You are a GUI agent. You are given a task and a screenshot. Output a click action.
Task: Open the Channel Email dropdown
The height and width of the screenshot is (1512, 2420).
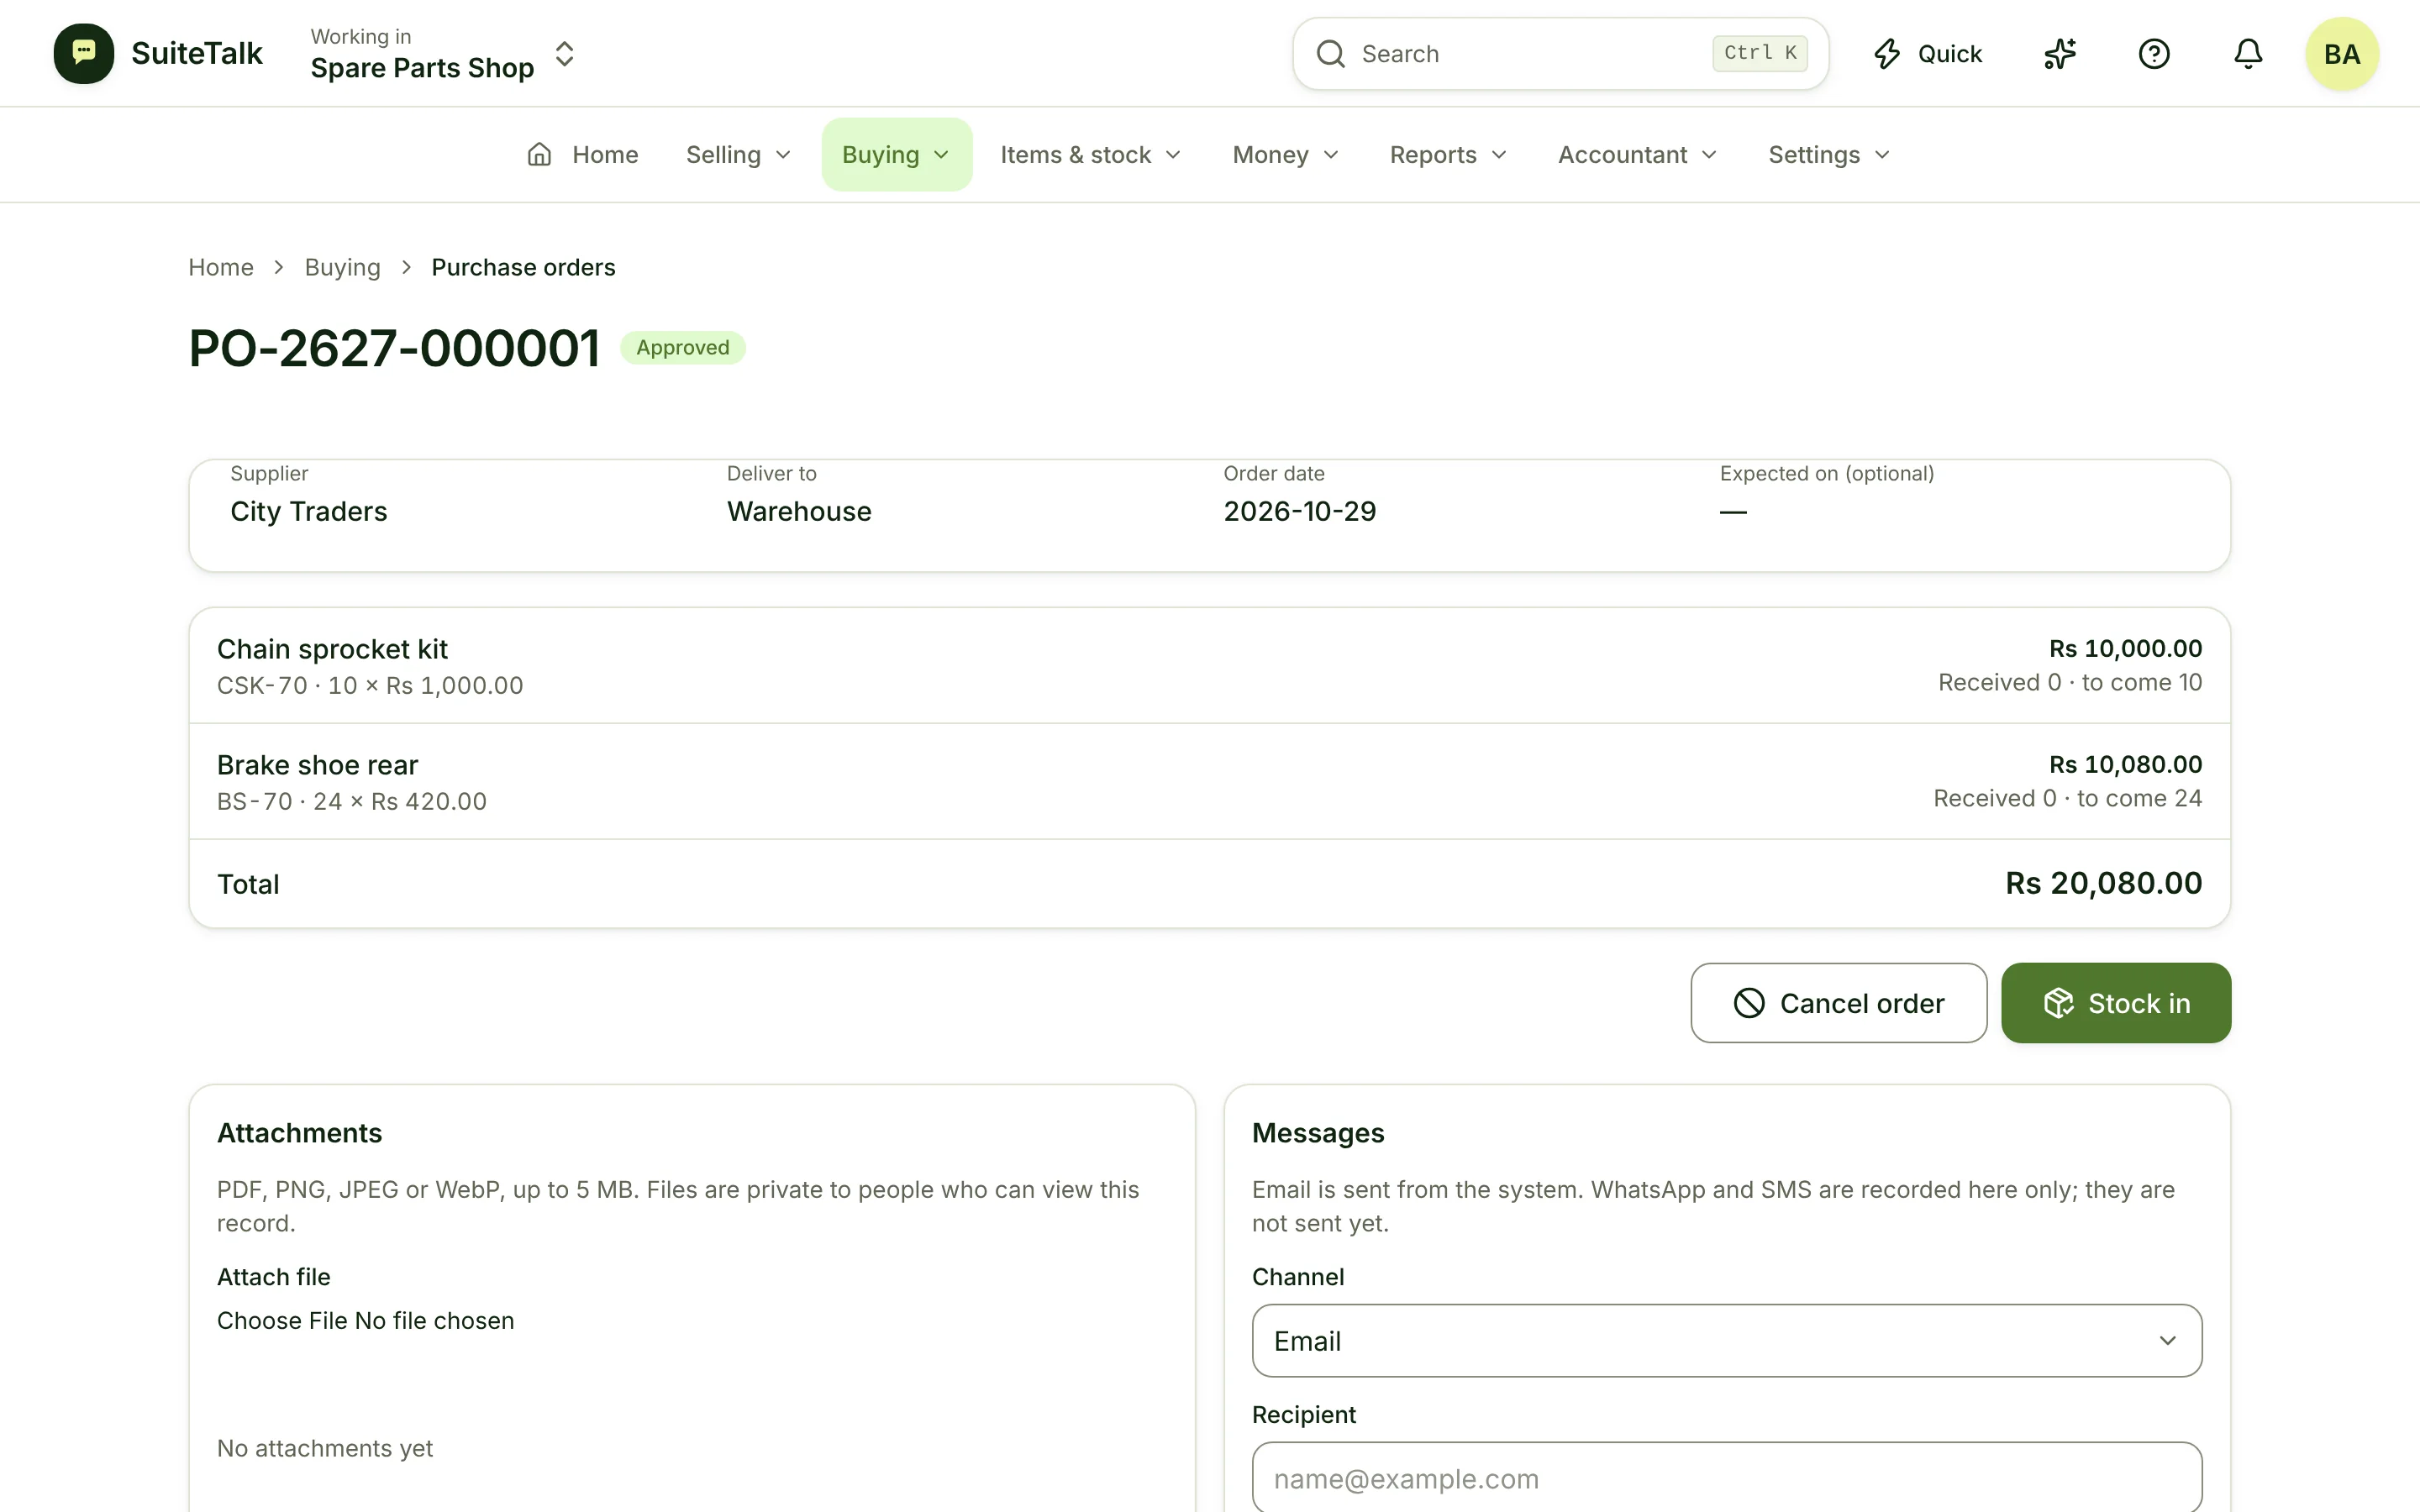1727,1341
